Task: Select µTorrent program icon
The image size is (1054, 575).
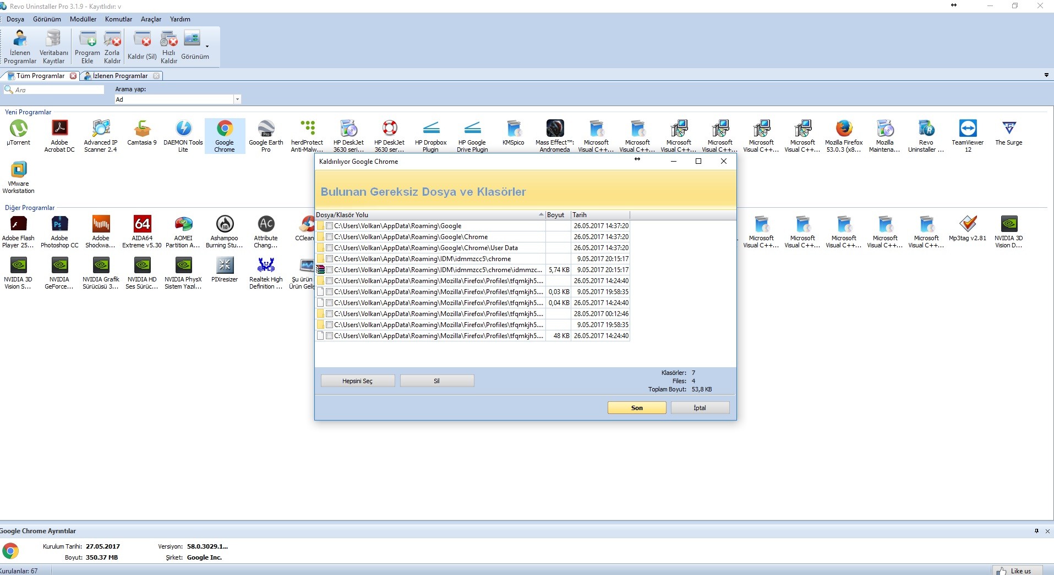Action: [19, 132]
